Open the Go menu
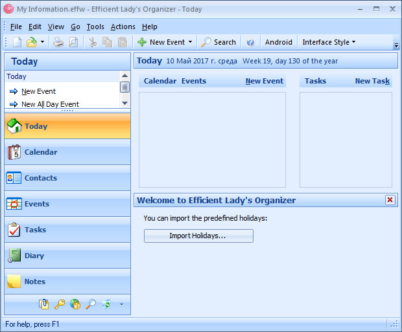Screen dimensions: 402x332 (x=75, y=27)
